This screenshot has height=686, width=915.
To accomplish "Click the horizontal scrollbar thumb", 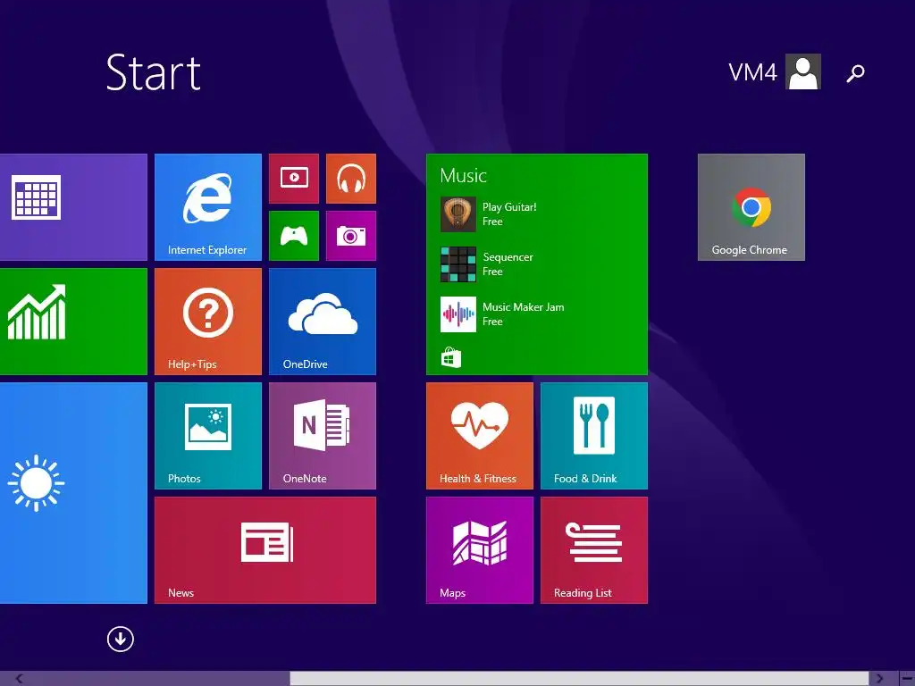I will (579, 679).
